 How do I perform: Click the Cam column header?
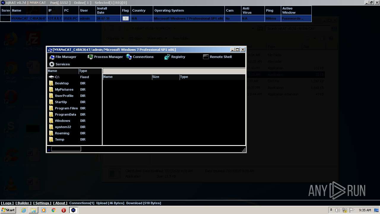point(233,10)
